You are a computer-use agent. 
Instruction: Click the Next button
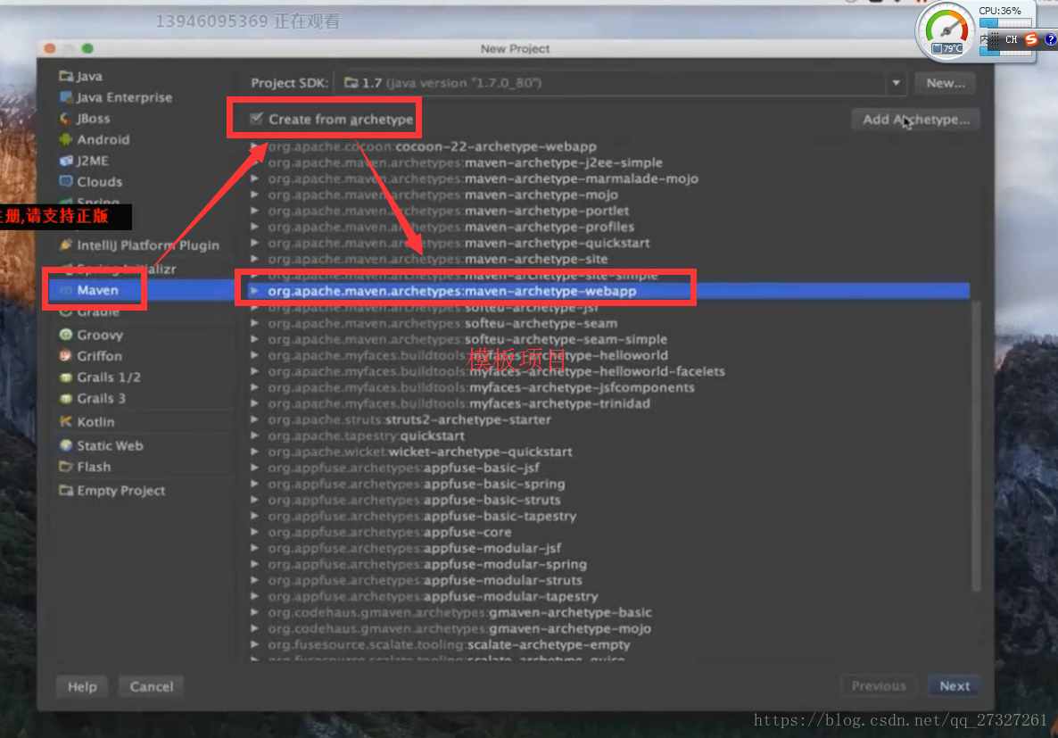point(955,686)
